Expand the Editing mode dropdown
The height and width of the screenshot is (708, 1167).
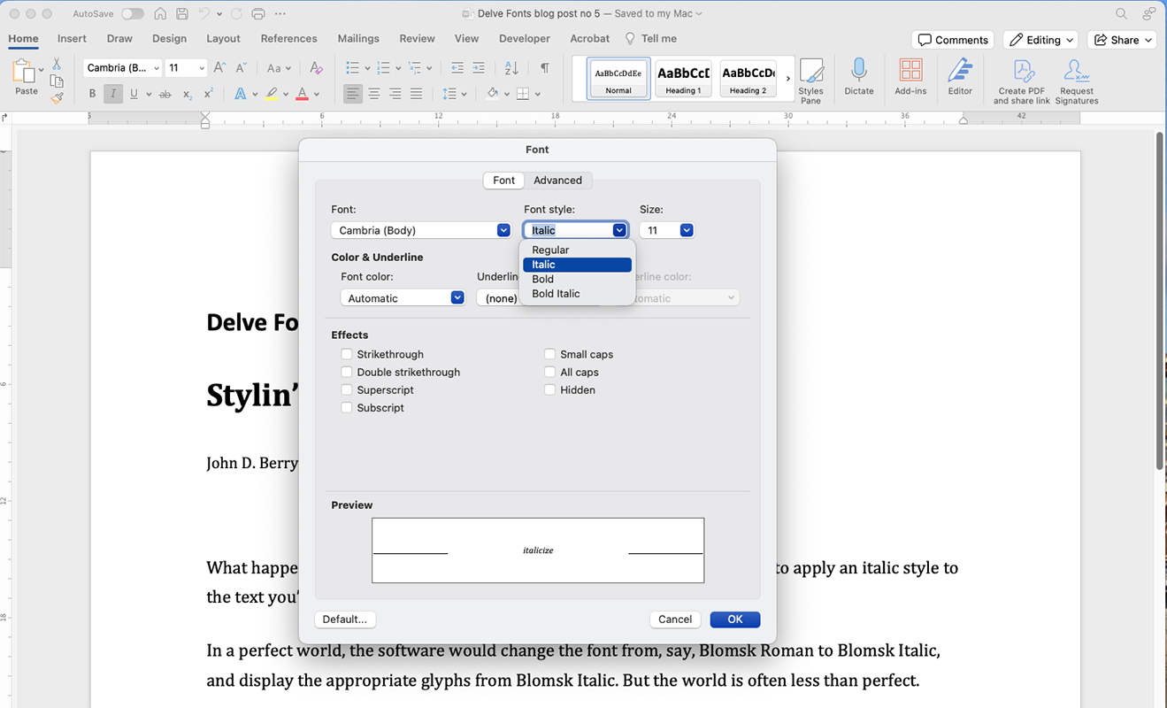1040,40
